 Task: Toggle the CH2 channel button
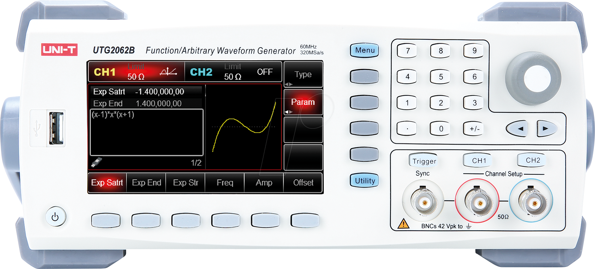pos(532,160)
